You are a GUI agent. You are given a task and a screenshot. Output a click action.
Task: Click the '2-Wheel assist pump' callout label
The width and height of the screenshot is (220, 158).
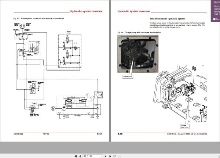pos(184,126)
